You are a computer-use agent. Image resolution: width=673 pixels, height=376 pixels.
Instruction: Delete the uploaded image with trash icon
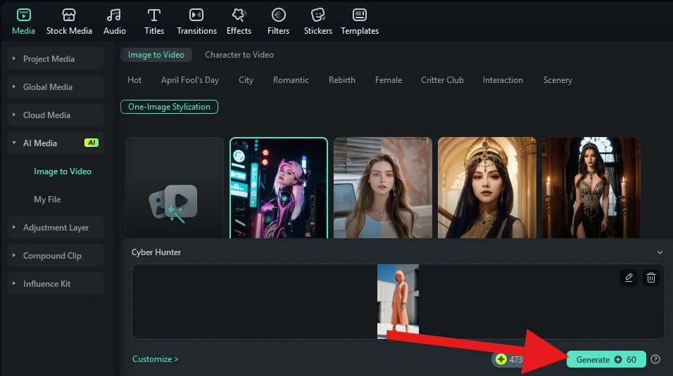coord(651,278)
